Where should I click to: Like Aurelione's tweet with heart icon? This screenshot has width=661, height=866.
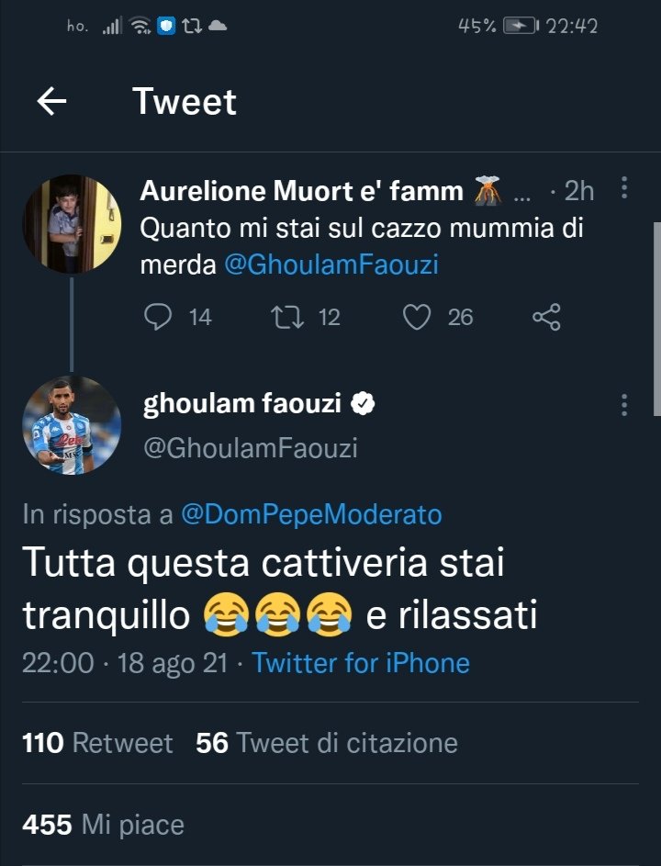(x=418, y=317)
